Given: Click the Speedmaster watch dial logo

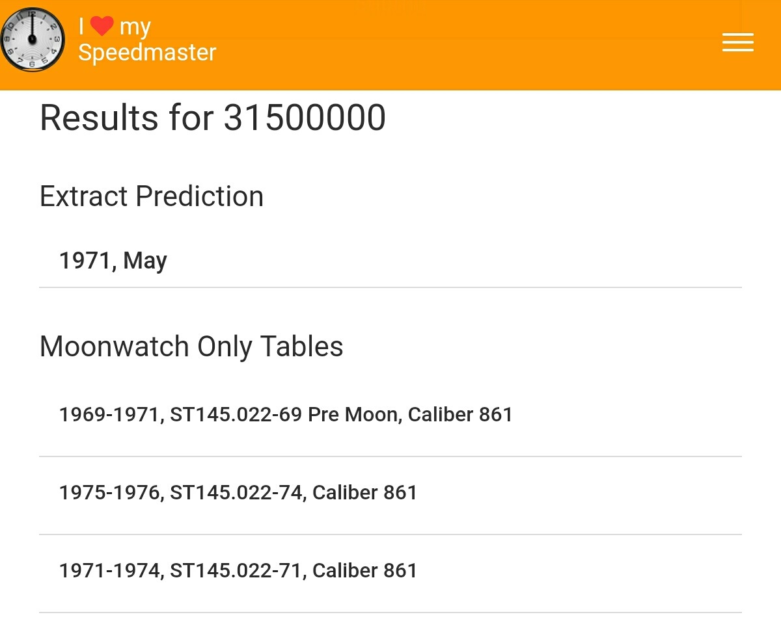Looking at the screenshot, I should coord(33,40).
